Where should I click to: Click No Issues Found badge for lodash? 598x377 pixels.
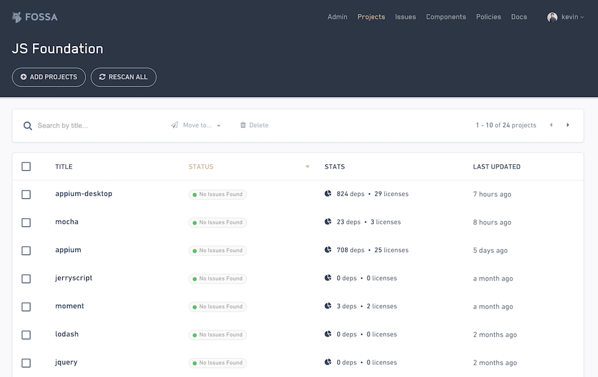click(x=218, y=335)
